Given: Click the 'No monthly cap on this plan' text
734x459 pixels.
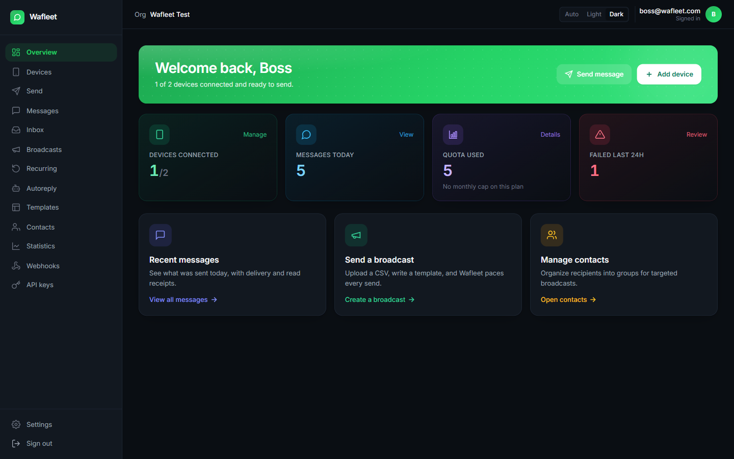Looking at the screenshot, I should [483, 187].
